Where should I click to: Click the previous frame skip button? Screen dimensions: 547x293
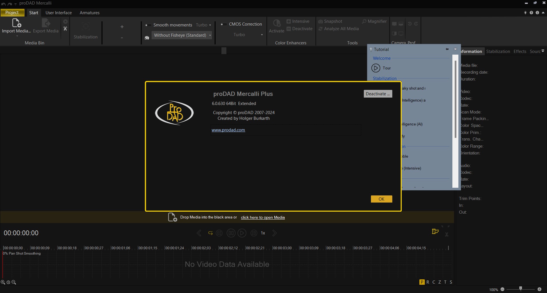[x=219, y=233]
